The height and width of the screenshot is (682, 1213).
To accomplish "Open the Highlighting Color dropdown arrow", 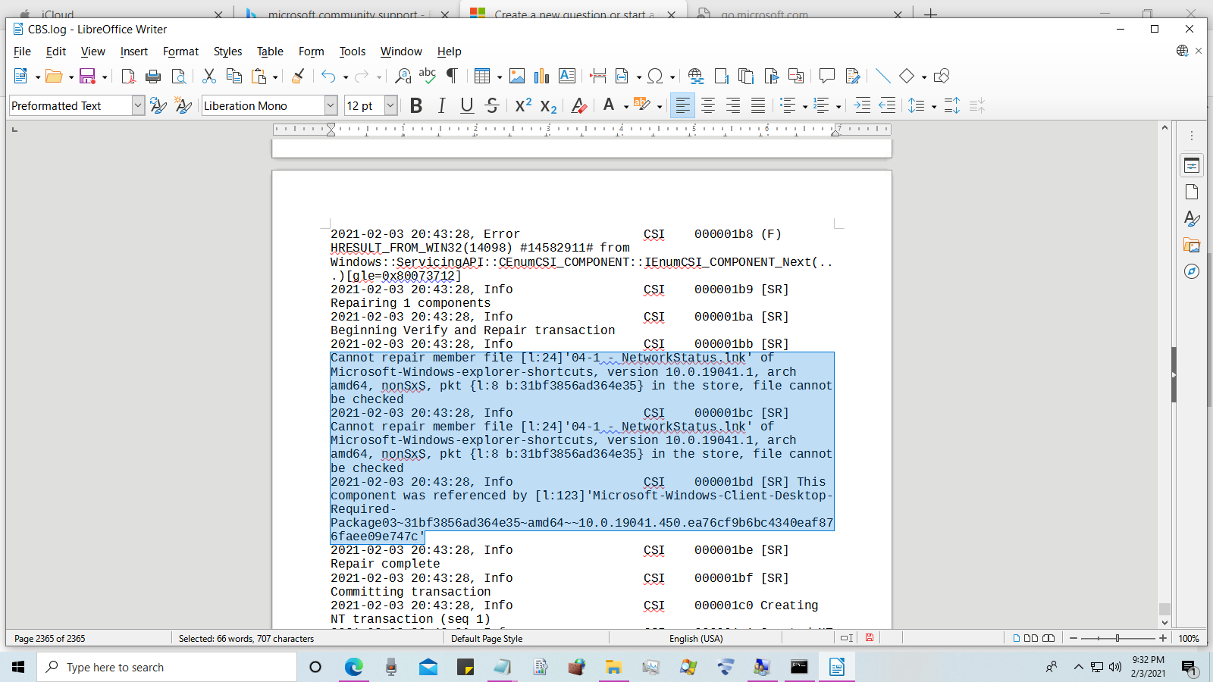I will (x=660, y=106).
